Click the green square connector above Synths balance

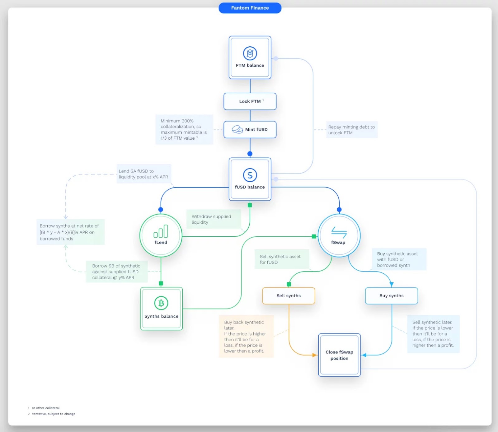click(x=161, y=283)
